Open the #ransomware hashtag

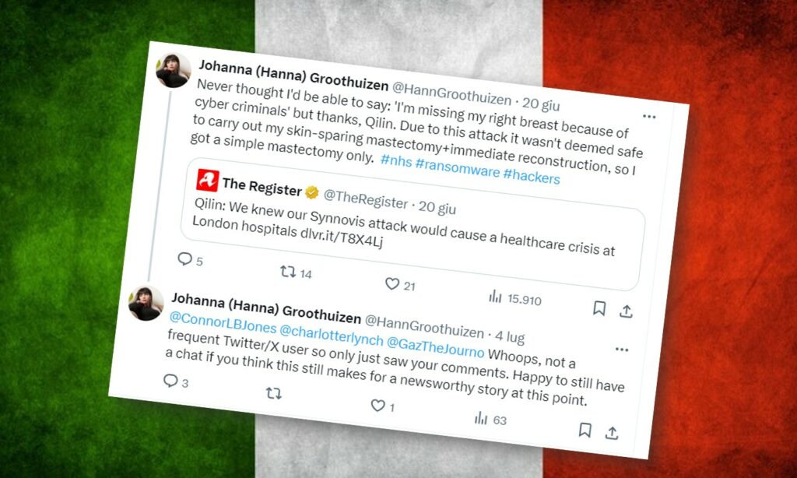(458, 169)
